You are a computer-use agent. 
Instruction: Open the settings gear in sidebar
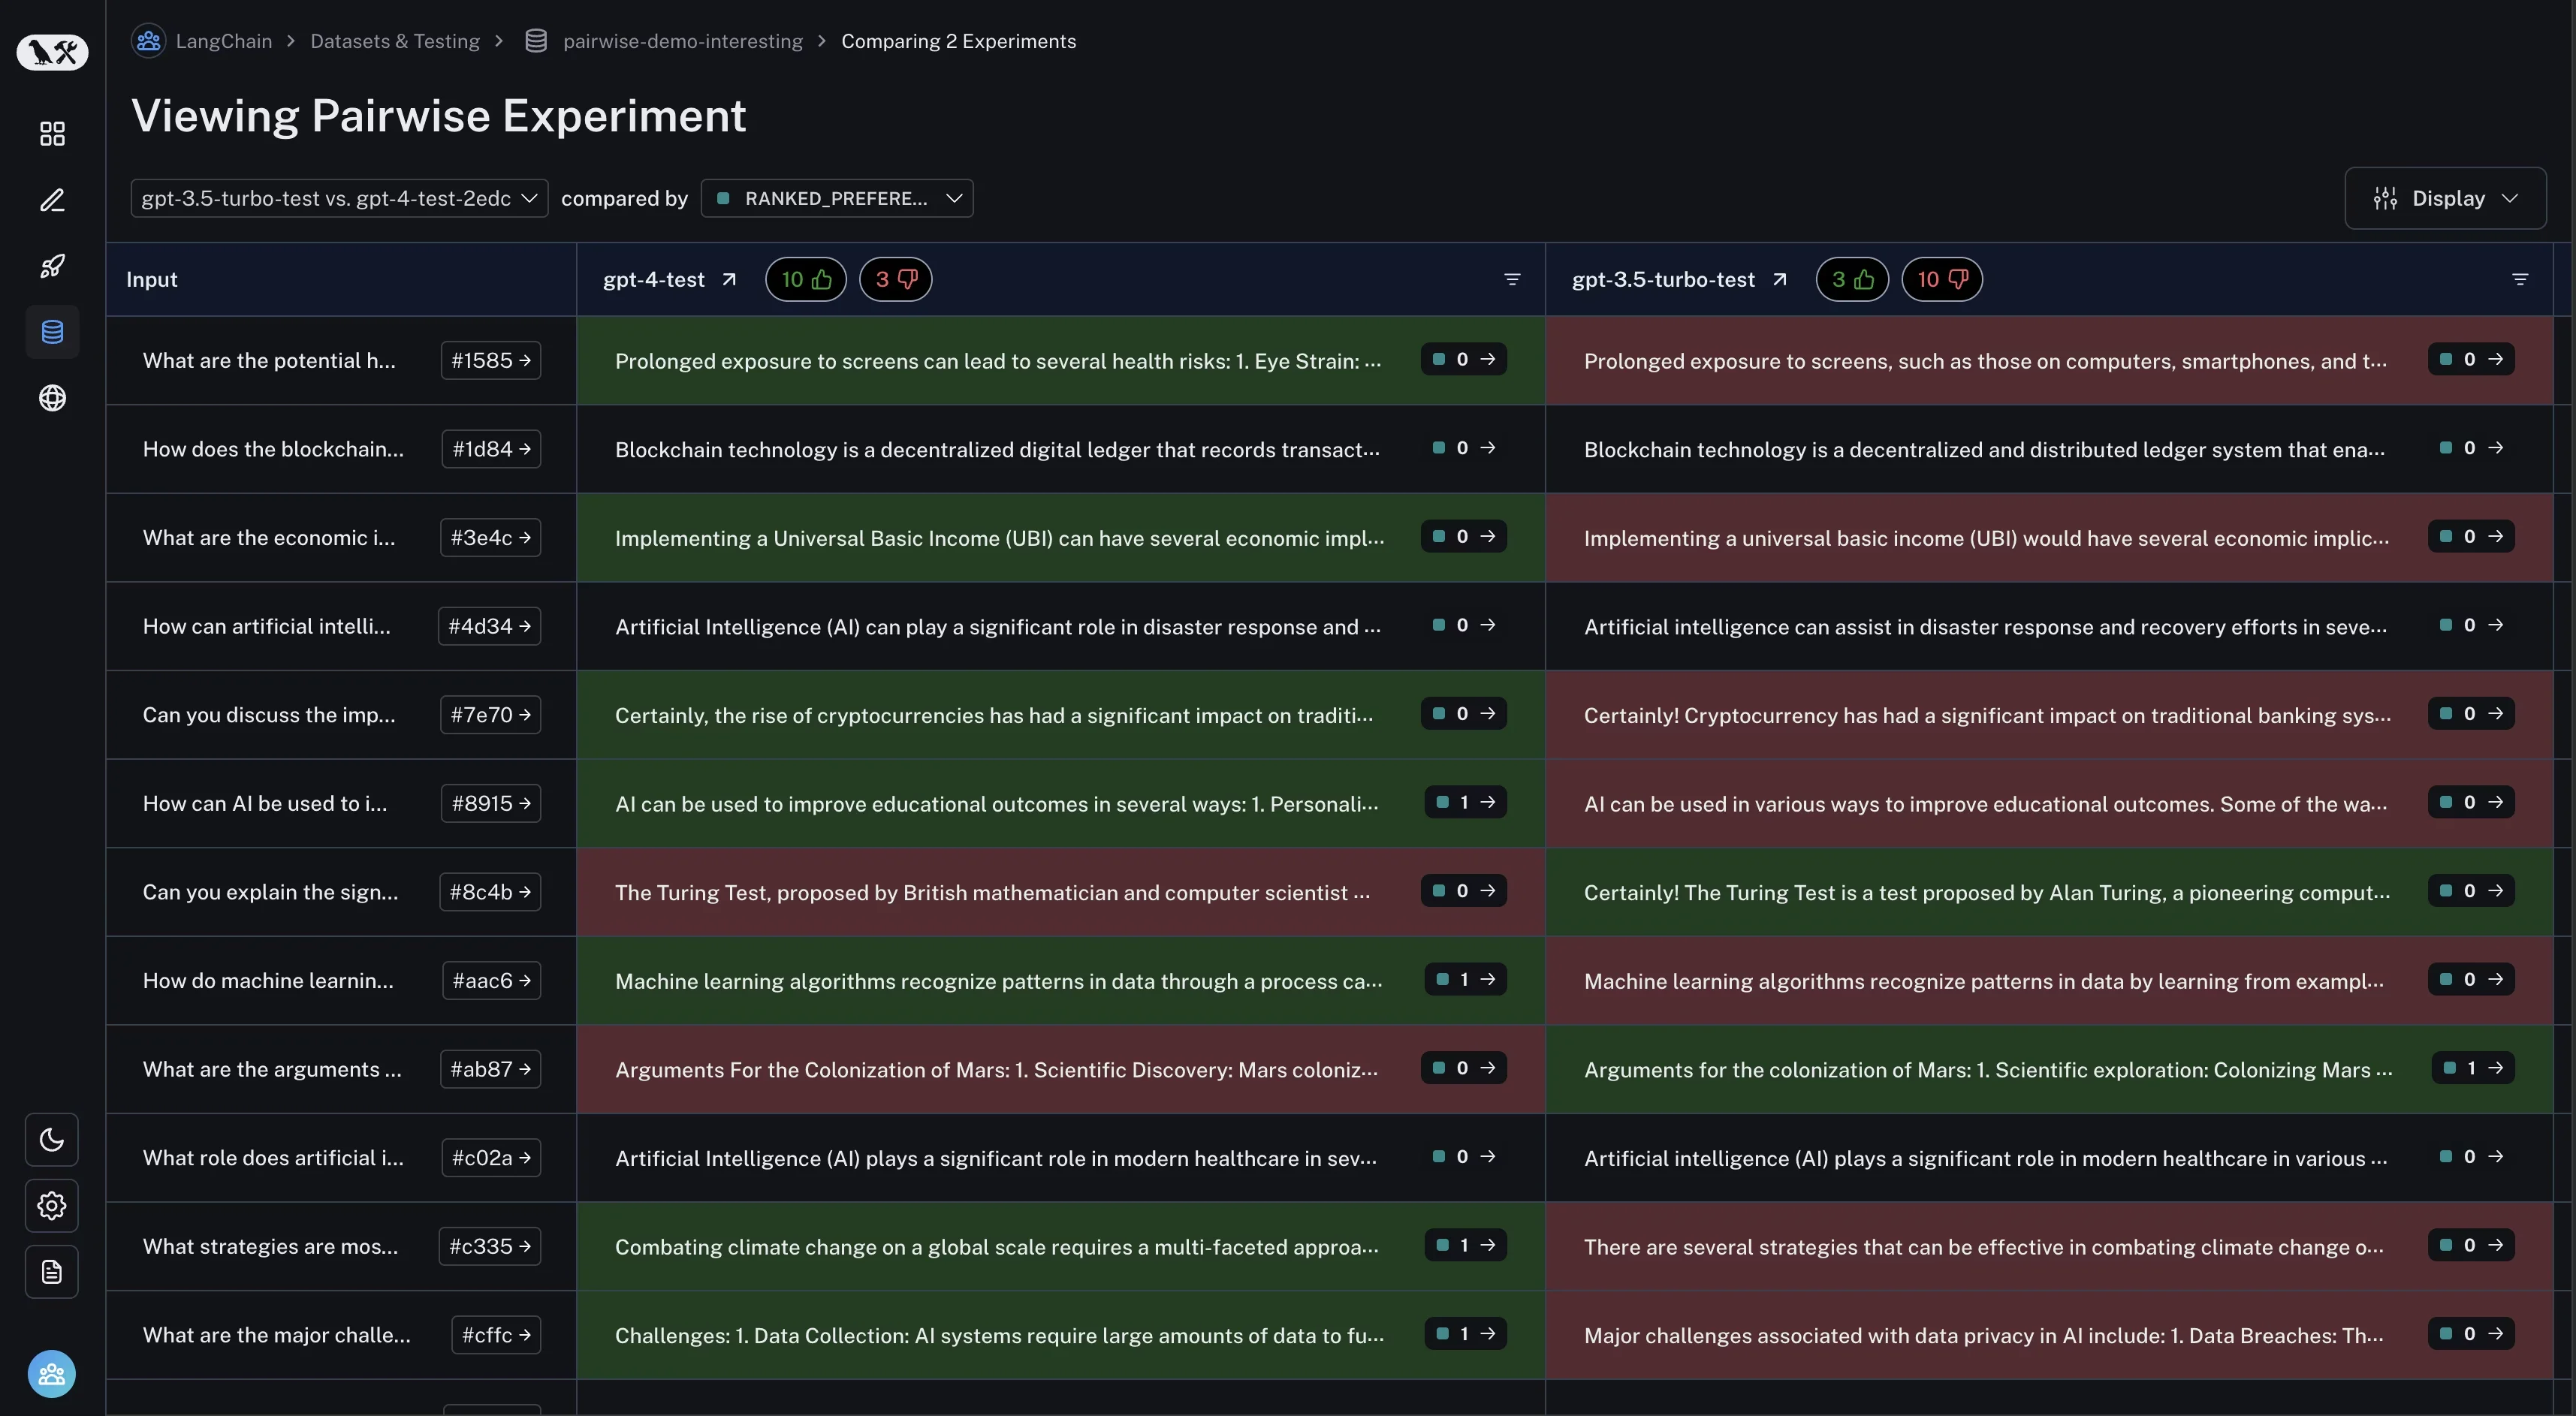pos(52,1206)
